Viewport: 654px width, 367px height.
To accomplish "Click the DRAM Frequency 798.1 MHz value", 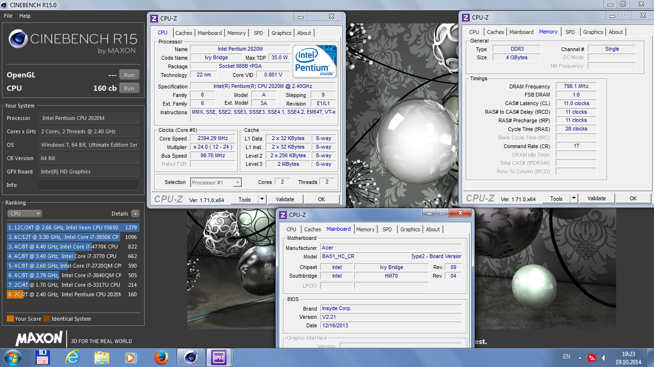I will tap(576, 86).
